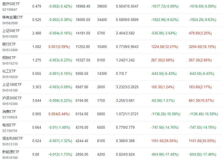Select code SH512800
This screenshot has width=222, height=161.
[x=10, y=50]
